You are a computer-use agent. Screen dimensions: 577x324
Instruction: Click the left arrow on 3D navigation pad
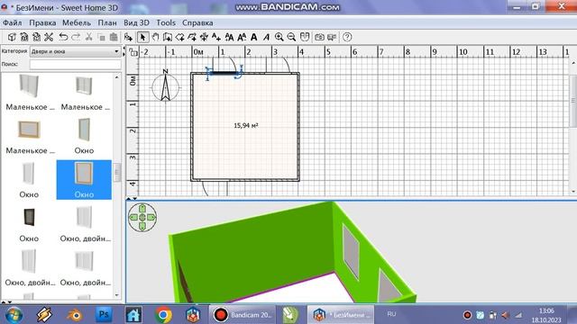coord(133,218)
